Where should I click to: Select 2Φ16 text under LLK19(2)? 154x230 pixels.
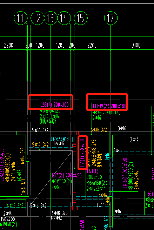[x=97, y=117]
